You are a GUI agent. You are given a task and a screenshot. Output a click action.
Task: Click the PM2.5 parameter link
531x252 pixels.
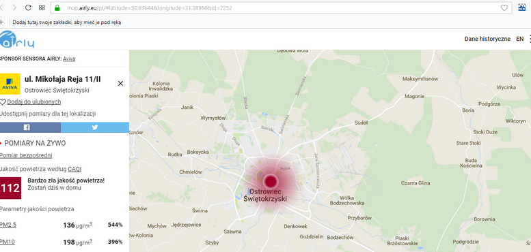coord(8,225)
